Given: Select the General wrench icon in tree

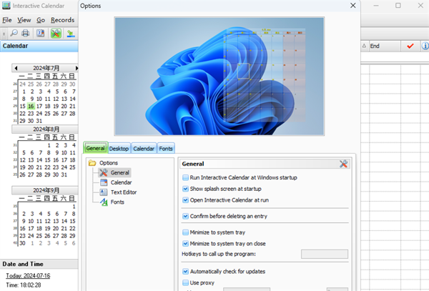Looking at the screenshot, I should click(x=104, y=172).
